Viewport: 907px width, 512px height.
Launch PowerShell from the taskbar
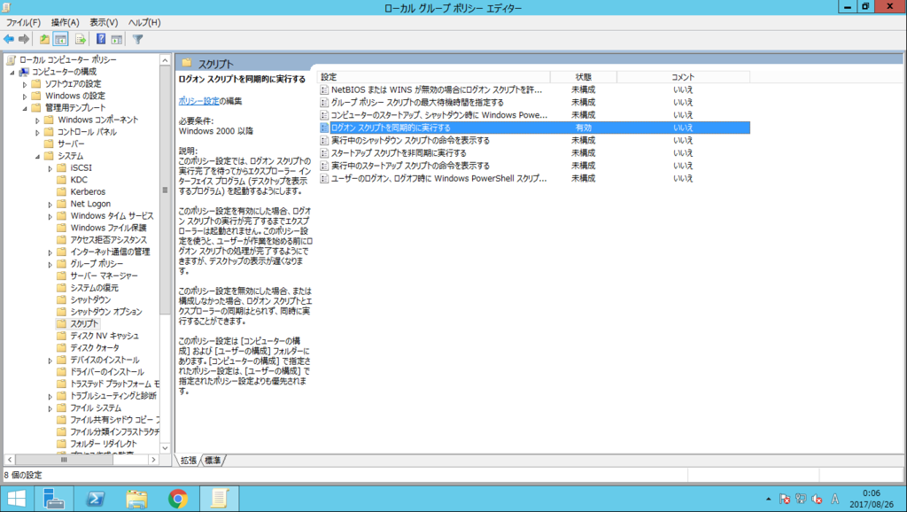96,499
